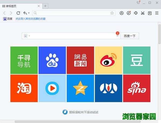This screenshot has height=123, width=161.
Task: Go back with the back arrow
Action: (x=4, y=13)
